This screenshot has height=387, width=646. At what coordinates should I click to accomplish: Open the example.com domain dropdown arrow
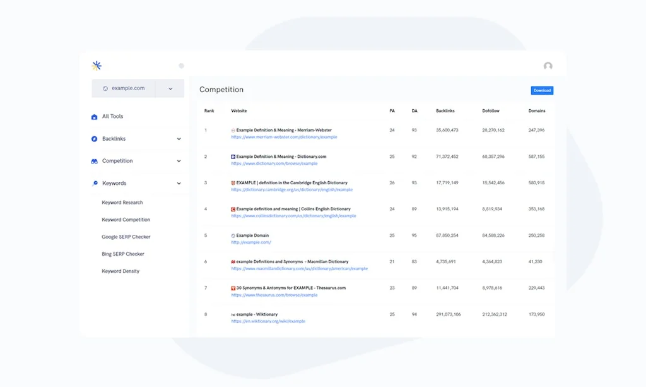tap(170, 89)
